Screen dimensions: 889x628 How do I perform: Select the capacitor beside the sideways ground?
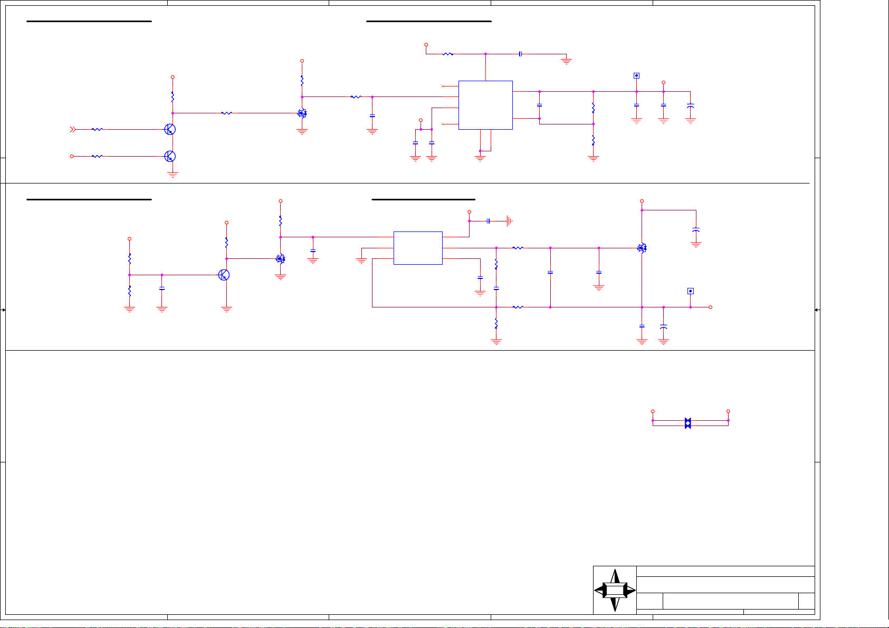[x=489, y=221]
